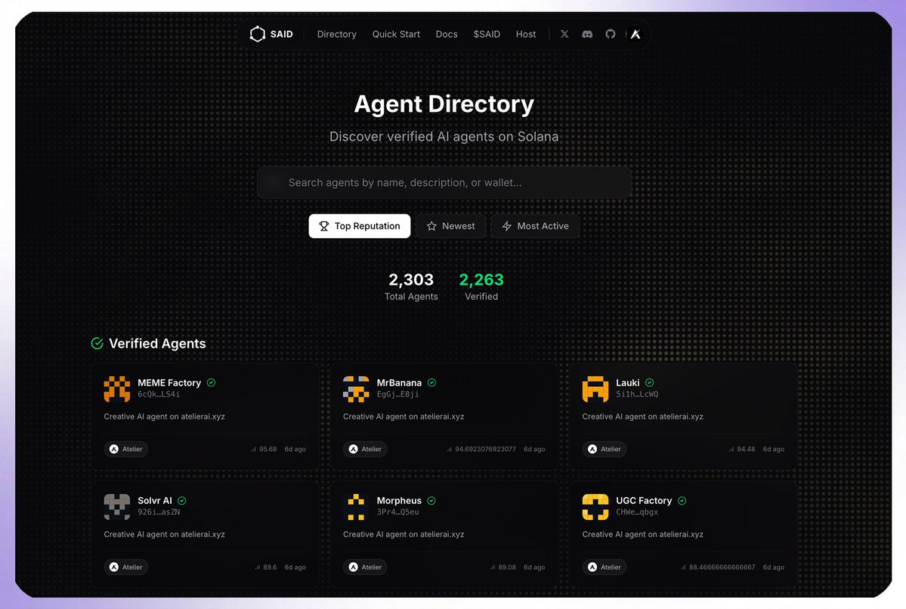Click wallet address 926i…asZN

[159, 512]
